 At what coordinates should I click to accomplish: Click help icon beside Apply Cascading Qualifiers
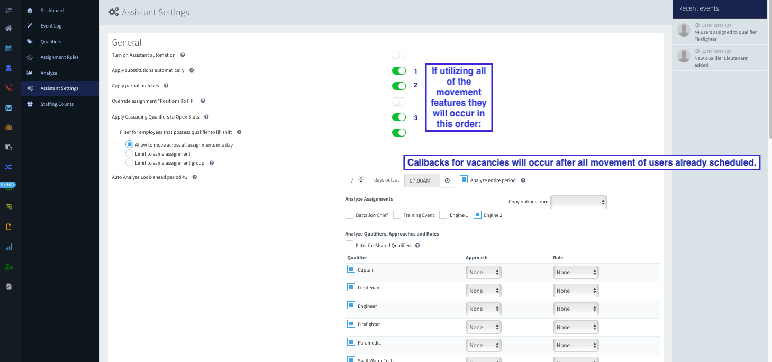pos(206,117)
